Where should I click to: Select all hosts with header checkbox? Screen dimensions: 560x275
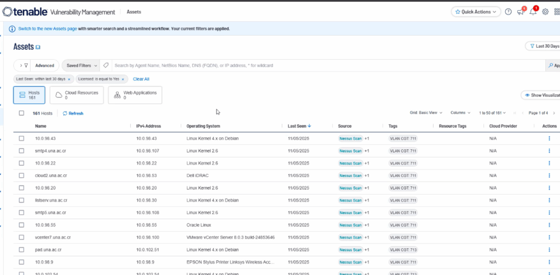pyautogui.click(x=21, y=113)
